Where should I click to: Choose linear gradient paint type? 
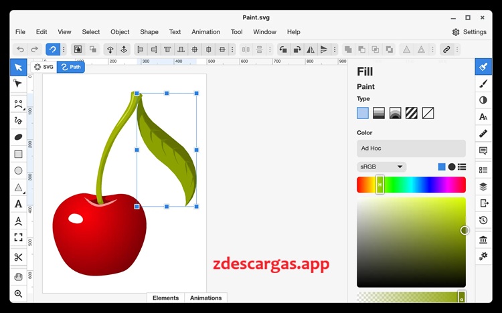click(379, 113)
